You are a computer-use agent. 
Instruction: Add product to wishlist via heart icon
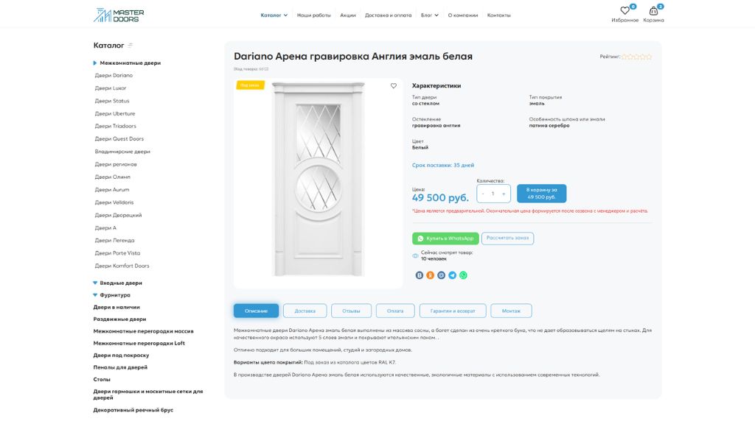pos(393,85)
